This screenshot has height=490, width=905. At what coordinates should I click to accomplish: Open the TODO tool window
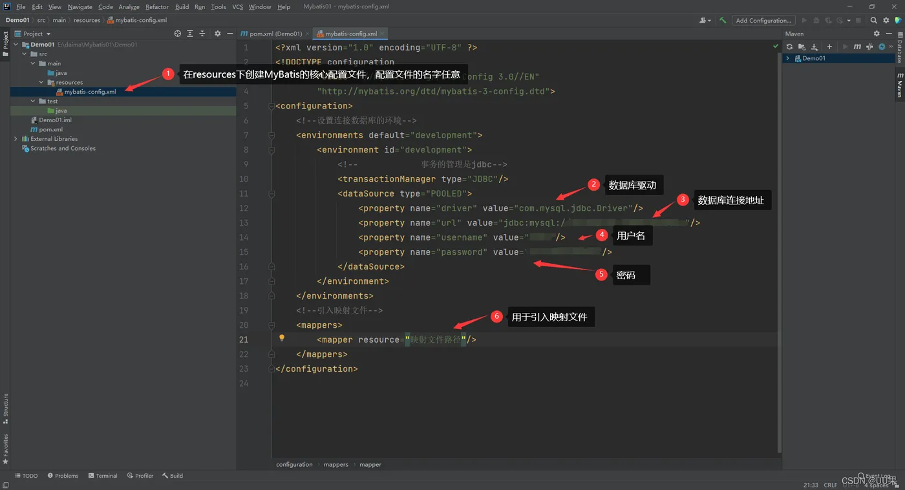click(27, 476)
